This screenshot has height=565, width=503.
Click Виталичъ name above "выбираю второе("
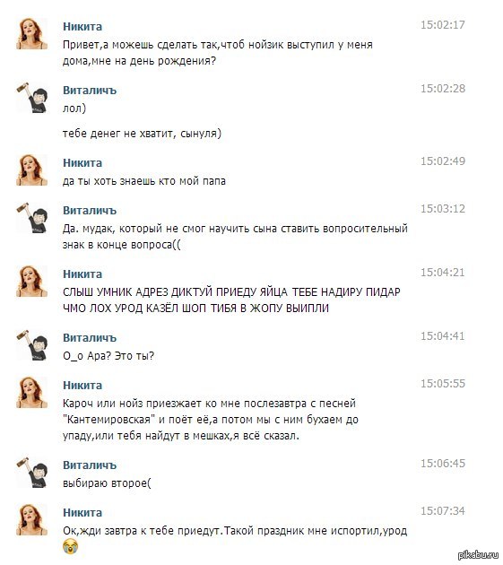[x=90, y=465]
